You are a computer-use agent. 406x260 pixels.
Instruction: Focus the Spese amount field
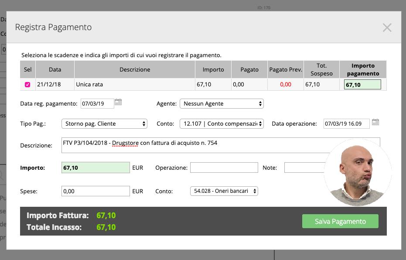96,191
